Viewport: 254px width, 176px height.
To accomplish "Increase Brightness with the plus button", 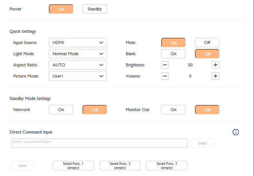I will pyautogui.click(x=215, y=65).
